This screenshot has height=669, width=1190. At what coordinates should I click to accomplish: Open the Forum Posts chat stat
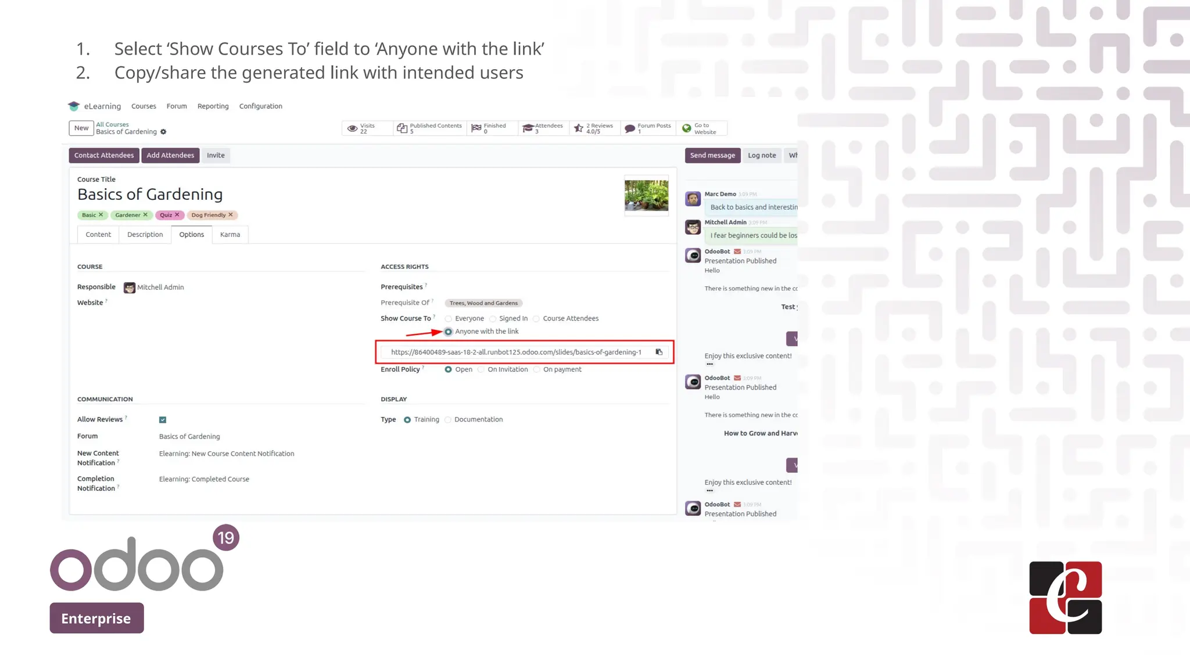[648, 128]
